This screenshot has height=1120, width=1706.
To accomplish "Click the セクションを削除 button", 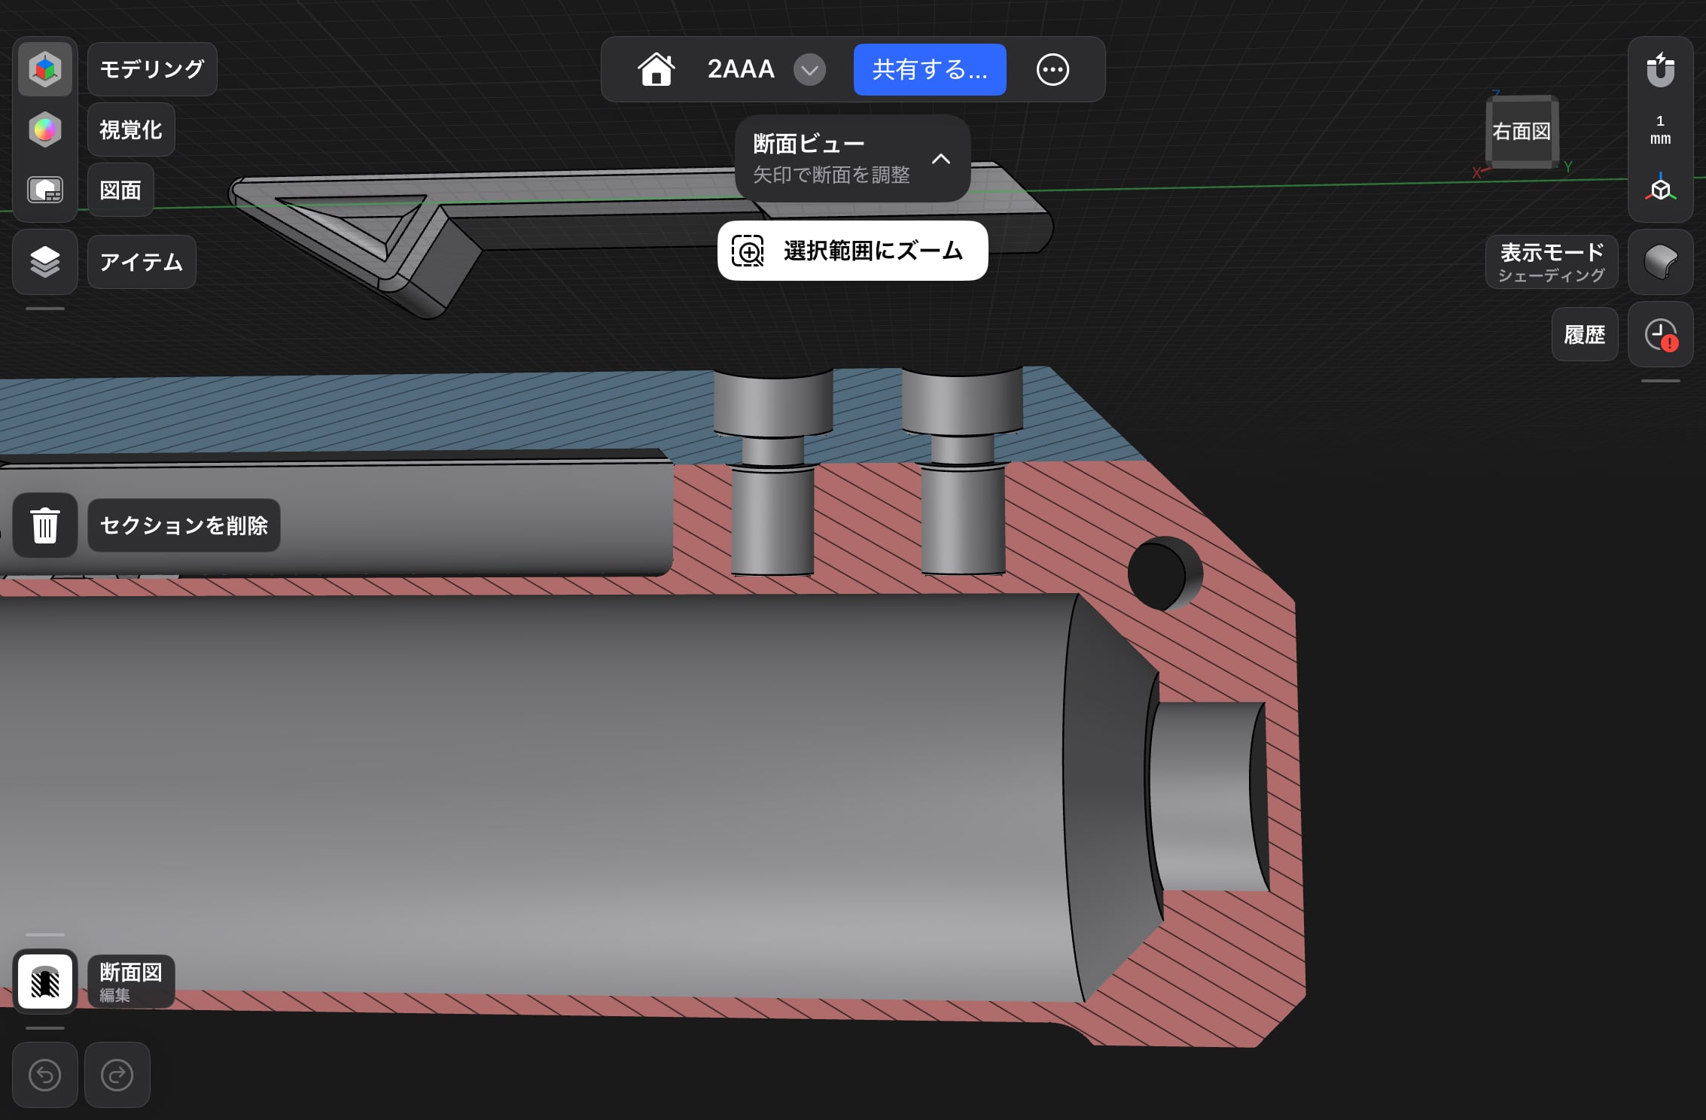I will click(x=184, y=525).
